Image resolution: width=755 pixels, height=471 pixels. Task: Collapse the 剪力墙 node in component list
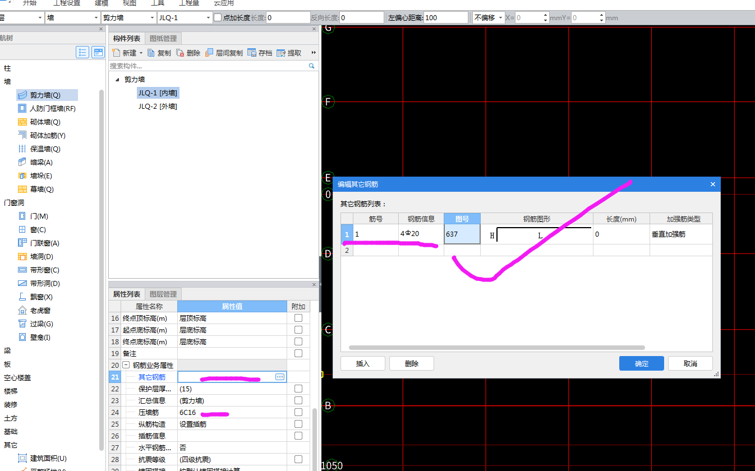tap(117, 80)
